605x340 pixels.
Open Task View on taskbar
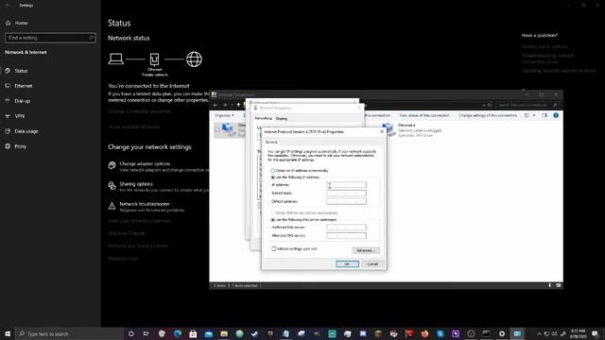point(147,333)
